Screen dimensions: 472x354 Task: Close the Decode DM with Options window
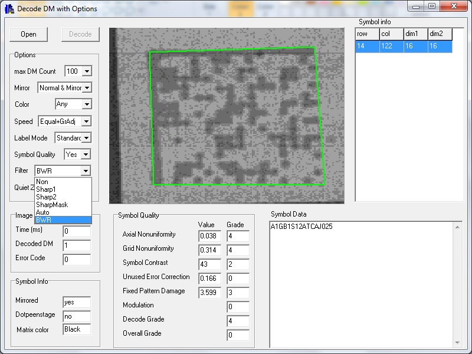454,6
